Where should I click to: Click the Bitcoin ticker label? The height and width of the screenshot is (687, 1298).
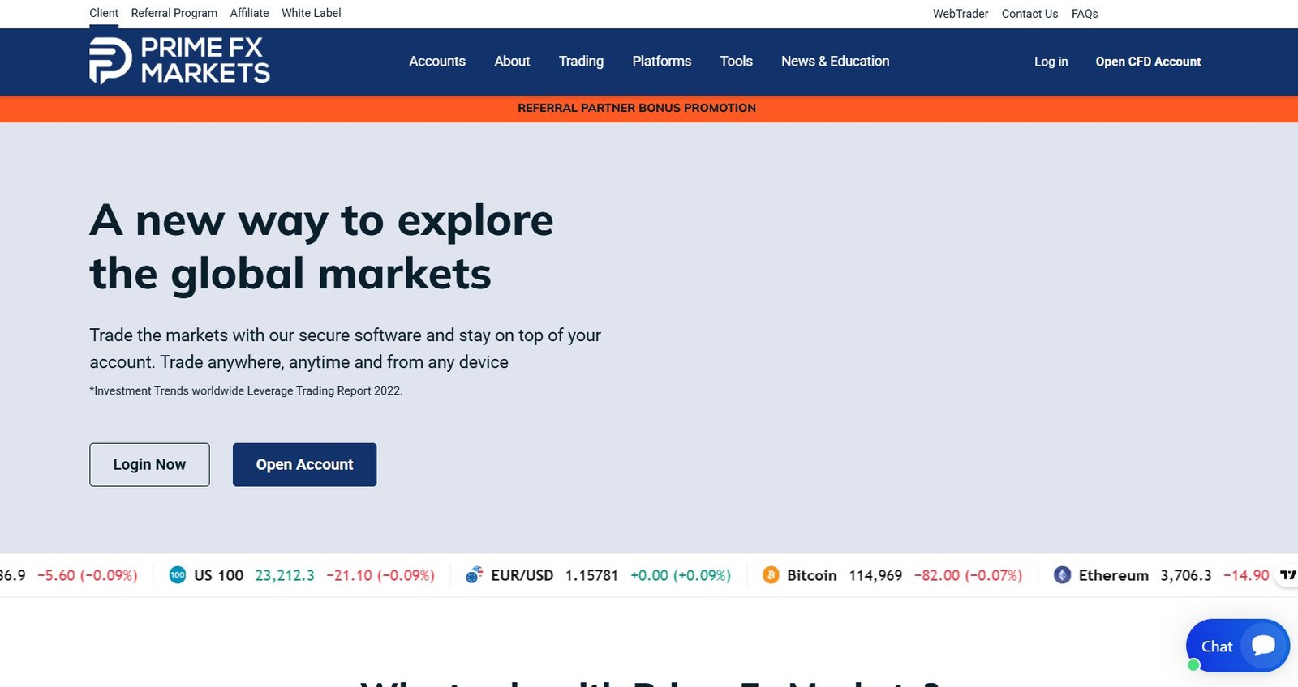coord(811,575)
